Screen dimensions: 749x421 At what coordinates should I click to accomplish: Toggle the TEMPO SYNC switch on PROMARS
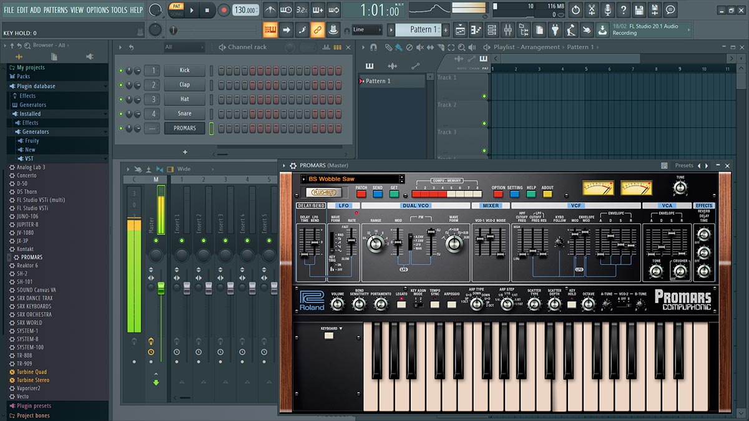[435, 304]
